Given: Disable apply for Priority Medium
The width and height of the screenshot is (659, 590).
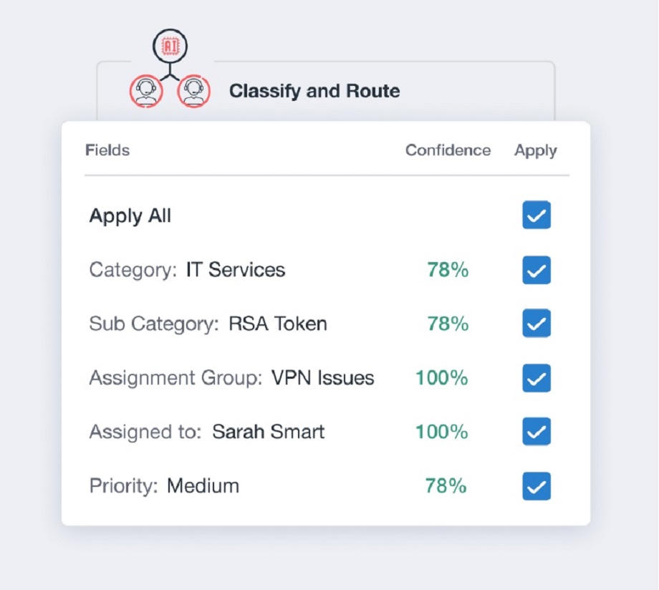Looking at the screenshot, I should coord(536,485).
